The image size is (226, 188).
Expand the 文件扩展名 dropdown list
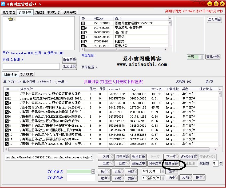pyautogui.click(x=93, y=171)
